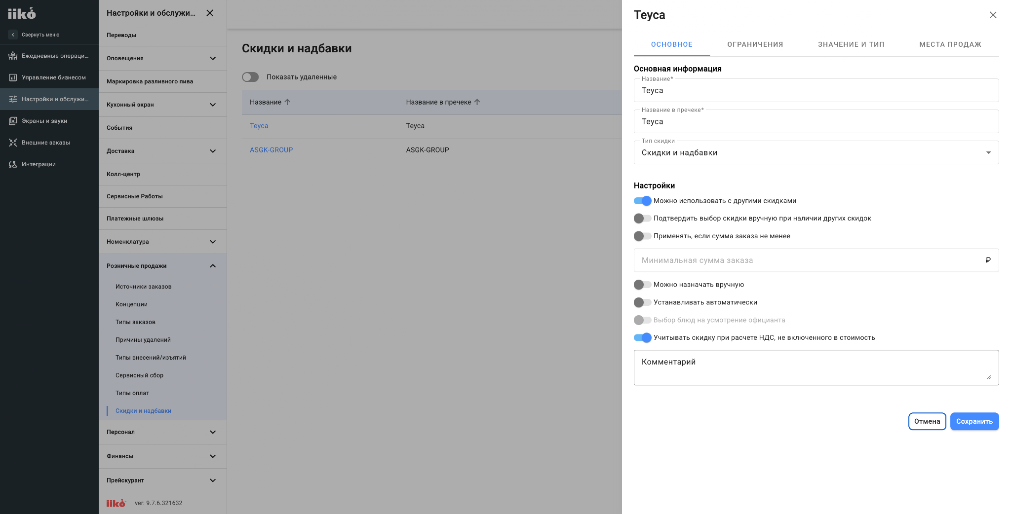The width and height of the screenshot is (1011, 514).
Task: Close the Настройки и обслуживание submenu panel
Action: click(210, 13)
